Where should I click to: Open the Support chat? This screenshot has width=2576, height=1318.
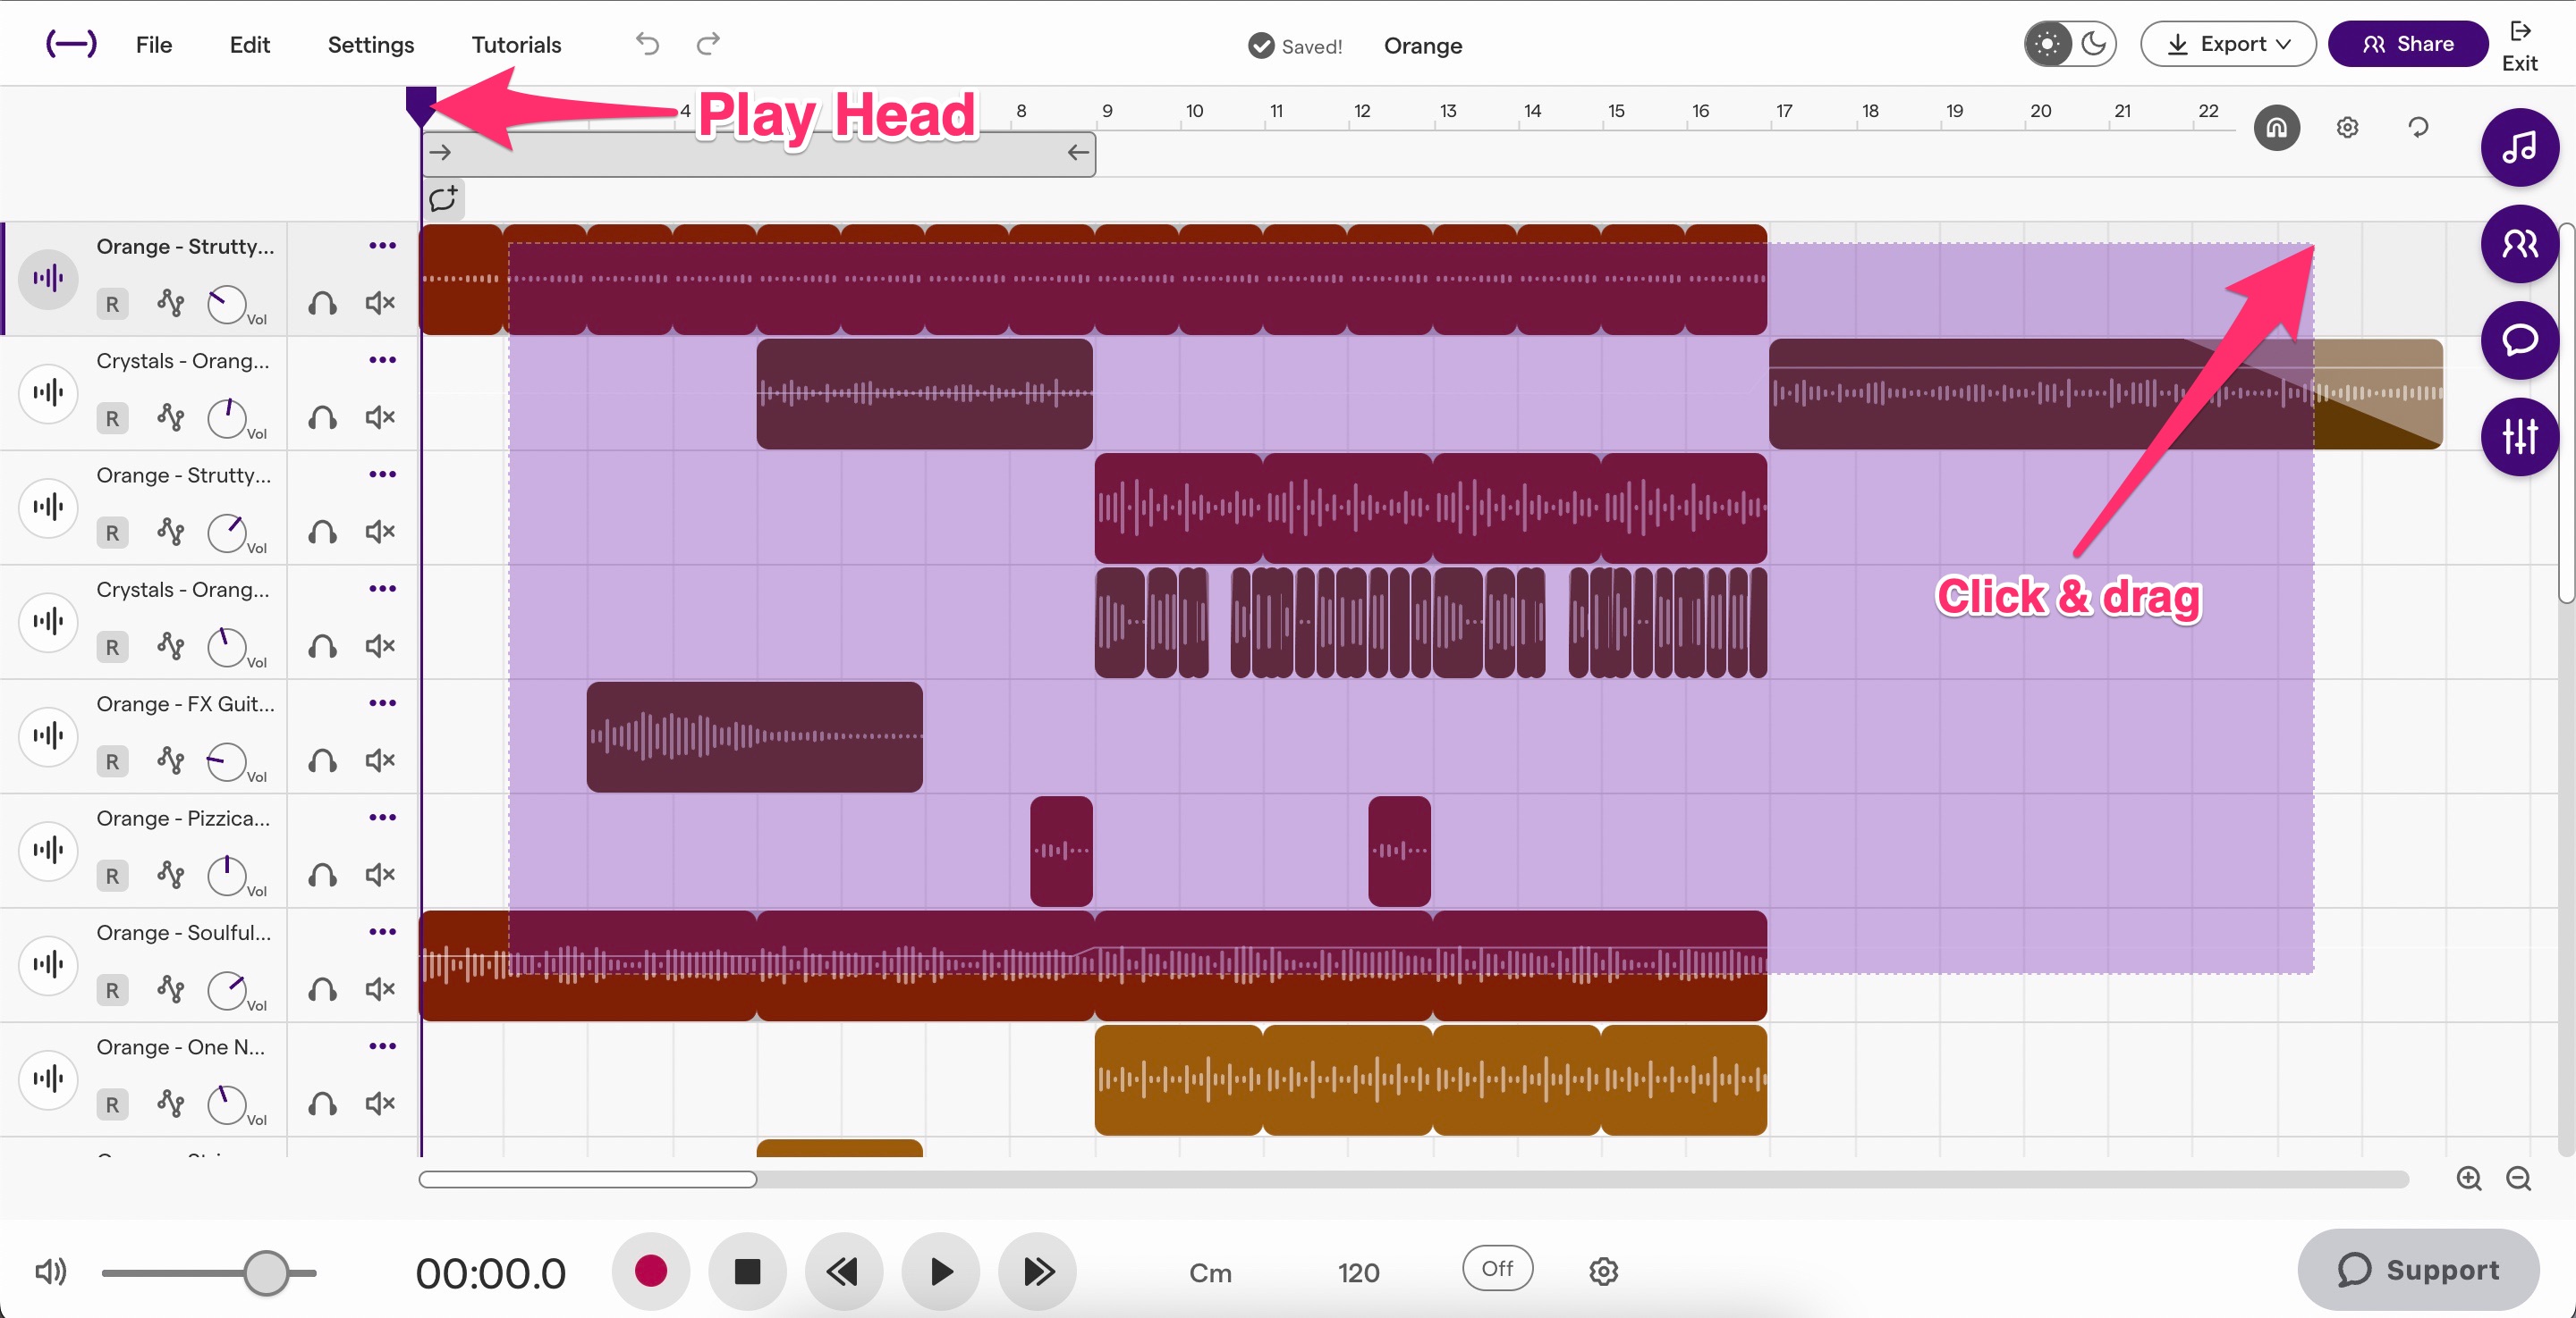click(2418, 1269)
